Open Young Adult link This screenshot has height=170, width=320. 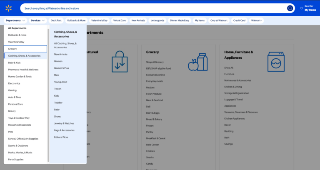(x=60, y=82)
